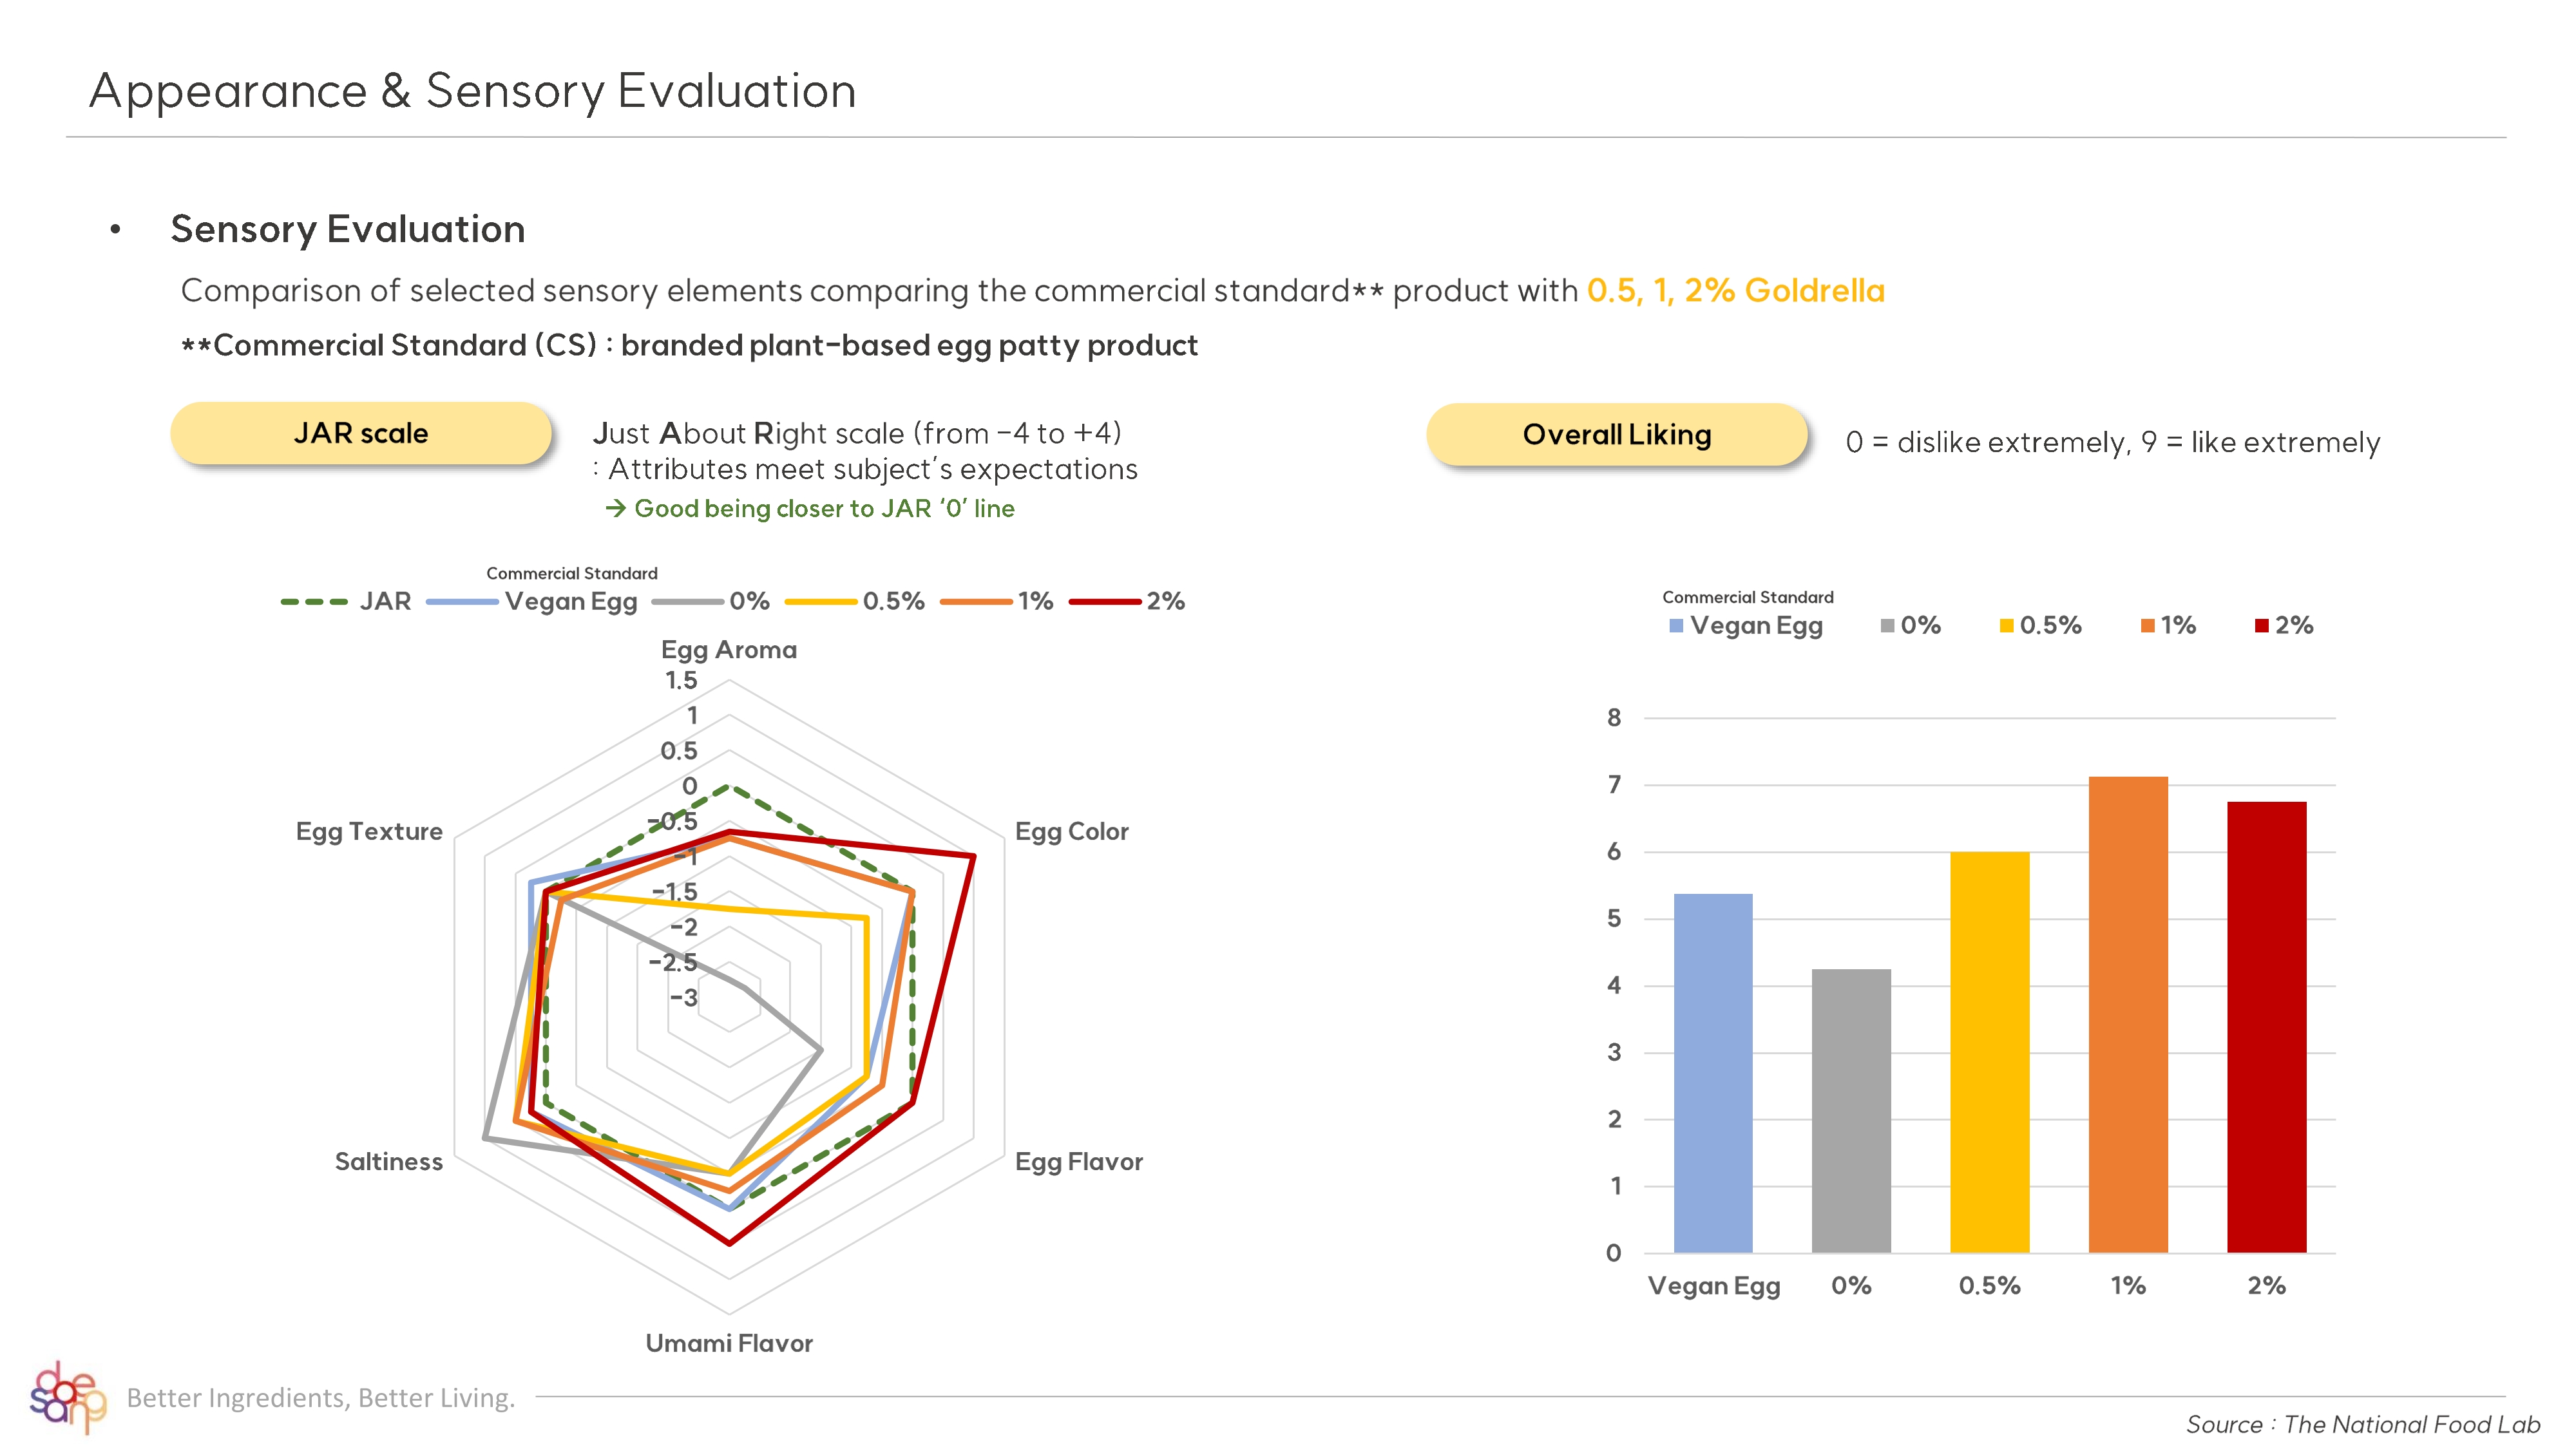Click the orange '0.5, 1, 2% Goldrella' text
Viewport: 2576px width, 1449px height.
point(1735,291)
